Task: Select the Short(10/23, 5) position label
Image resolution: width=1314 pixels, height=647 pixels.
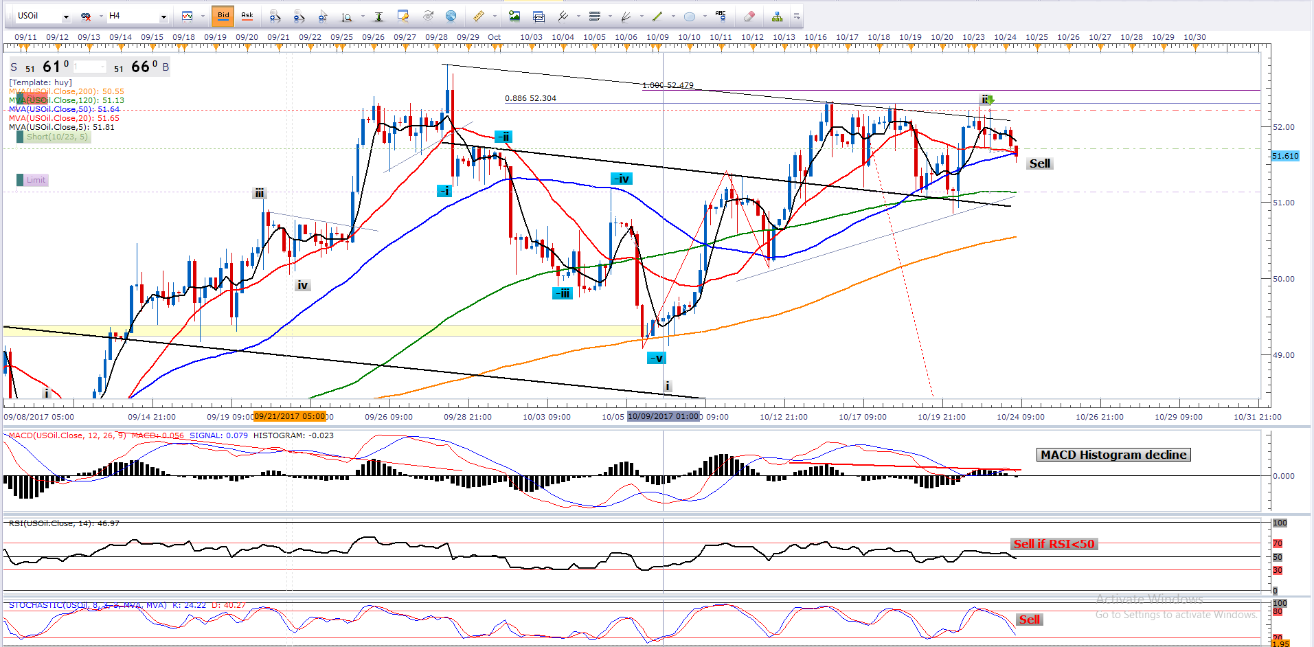Action: pyautogui.click(x=56, y=137)
